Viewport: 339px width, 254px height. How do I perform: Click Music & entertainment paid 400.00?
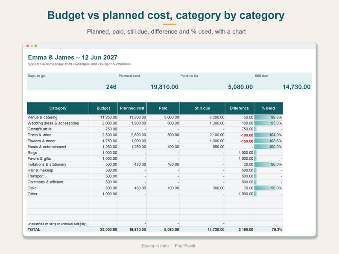[x=163, y=147]
